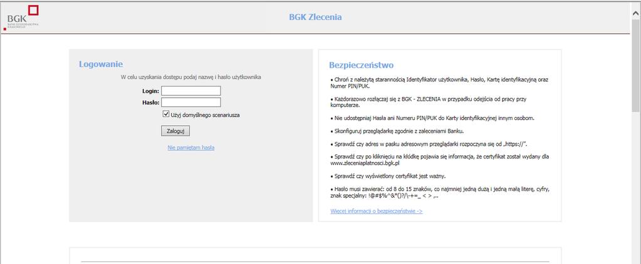Focus the Login input field

[x=191, y=91]
